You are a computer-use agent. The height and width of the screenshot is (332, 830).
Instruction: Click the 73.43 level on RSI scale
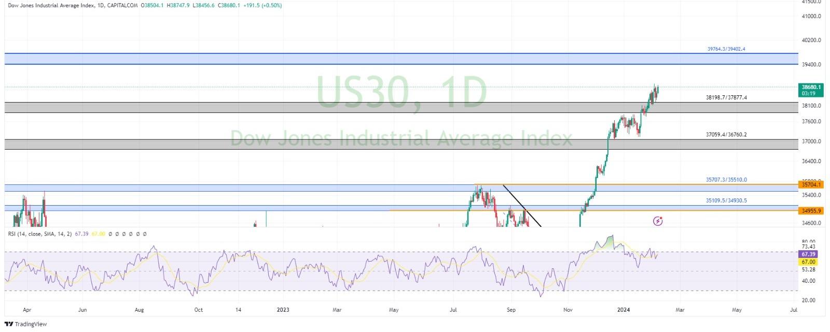(808, 247)
